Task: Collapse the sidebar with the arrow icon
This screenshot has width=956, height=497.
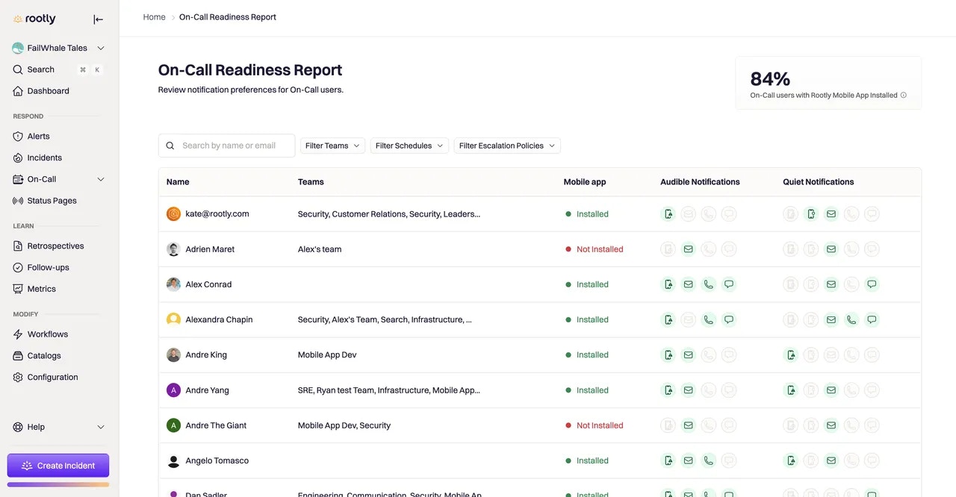Action: coord(98,19)
